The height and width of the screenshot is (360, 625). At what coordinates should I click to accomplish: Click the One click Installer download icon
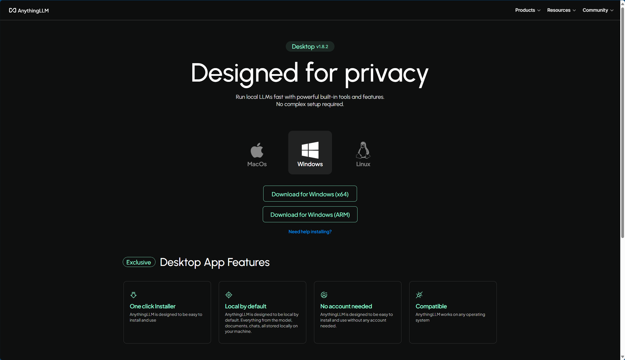(x=133, y=295)
